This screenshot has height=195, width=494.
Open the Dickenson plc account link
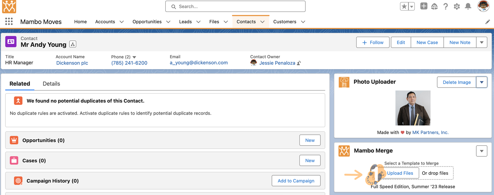point(72,63)
